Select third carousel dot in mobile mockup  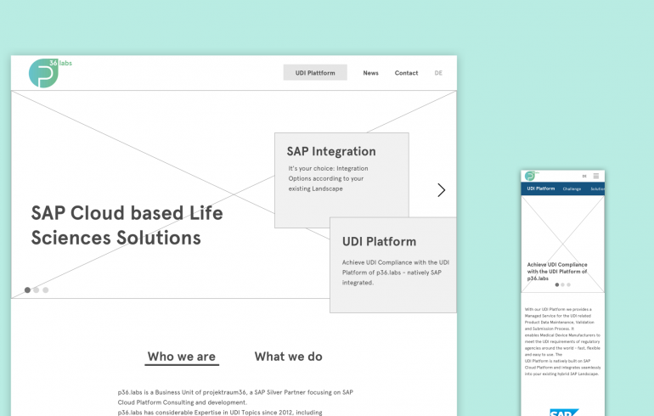pyautogui.click(x=568, y=284)
